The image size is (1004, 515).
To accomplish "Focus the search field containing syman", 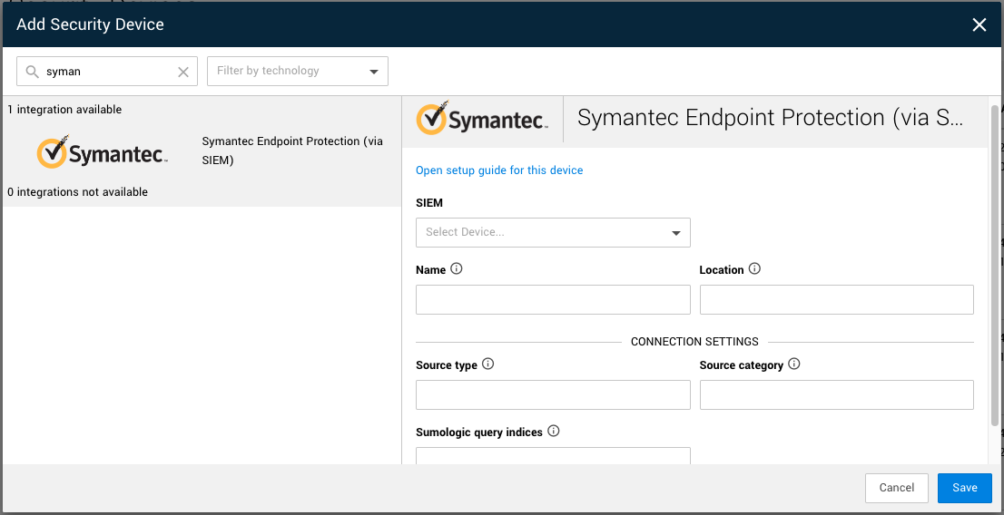I will point(107,71).
